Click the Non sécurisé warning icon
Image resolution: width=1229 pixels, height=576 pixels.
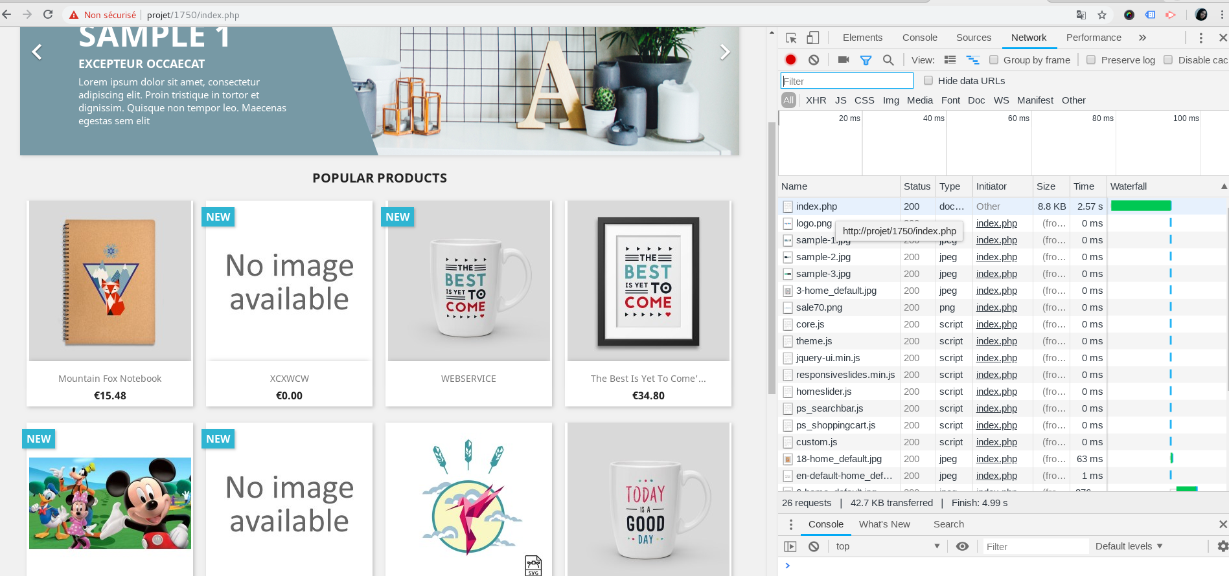point(74,15)
